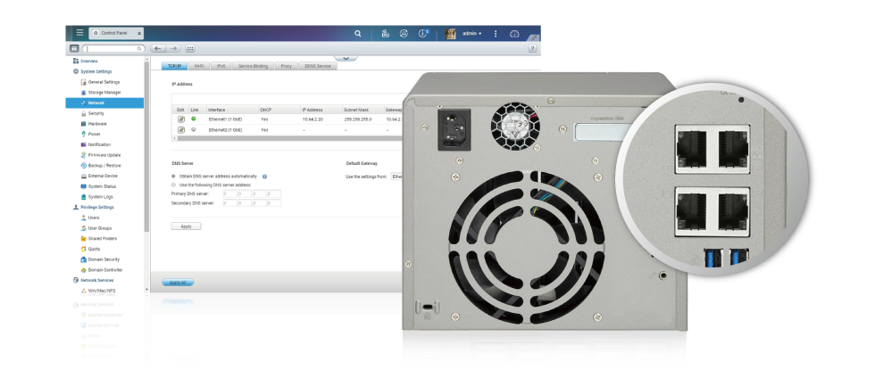Collapse the Privilege Settings tree section
875x370 pixels.
pos(75,207)
